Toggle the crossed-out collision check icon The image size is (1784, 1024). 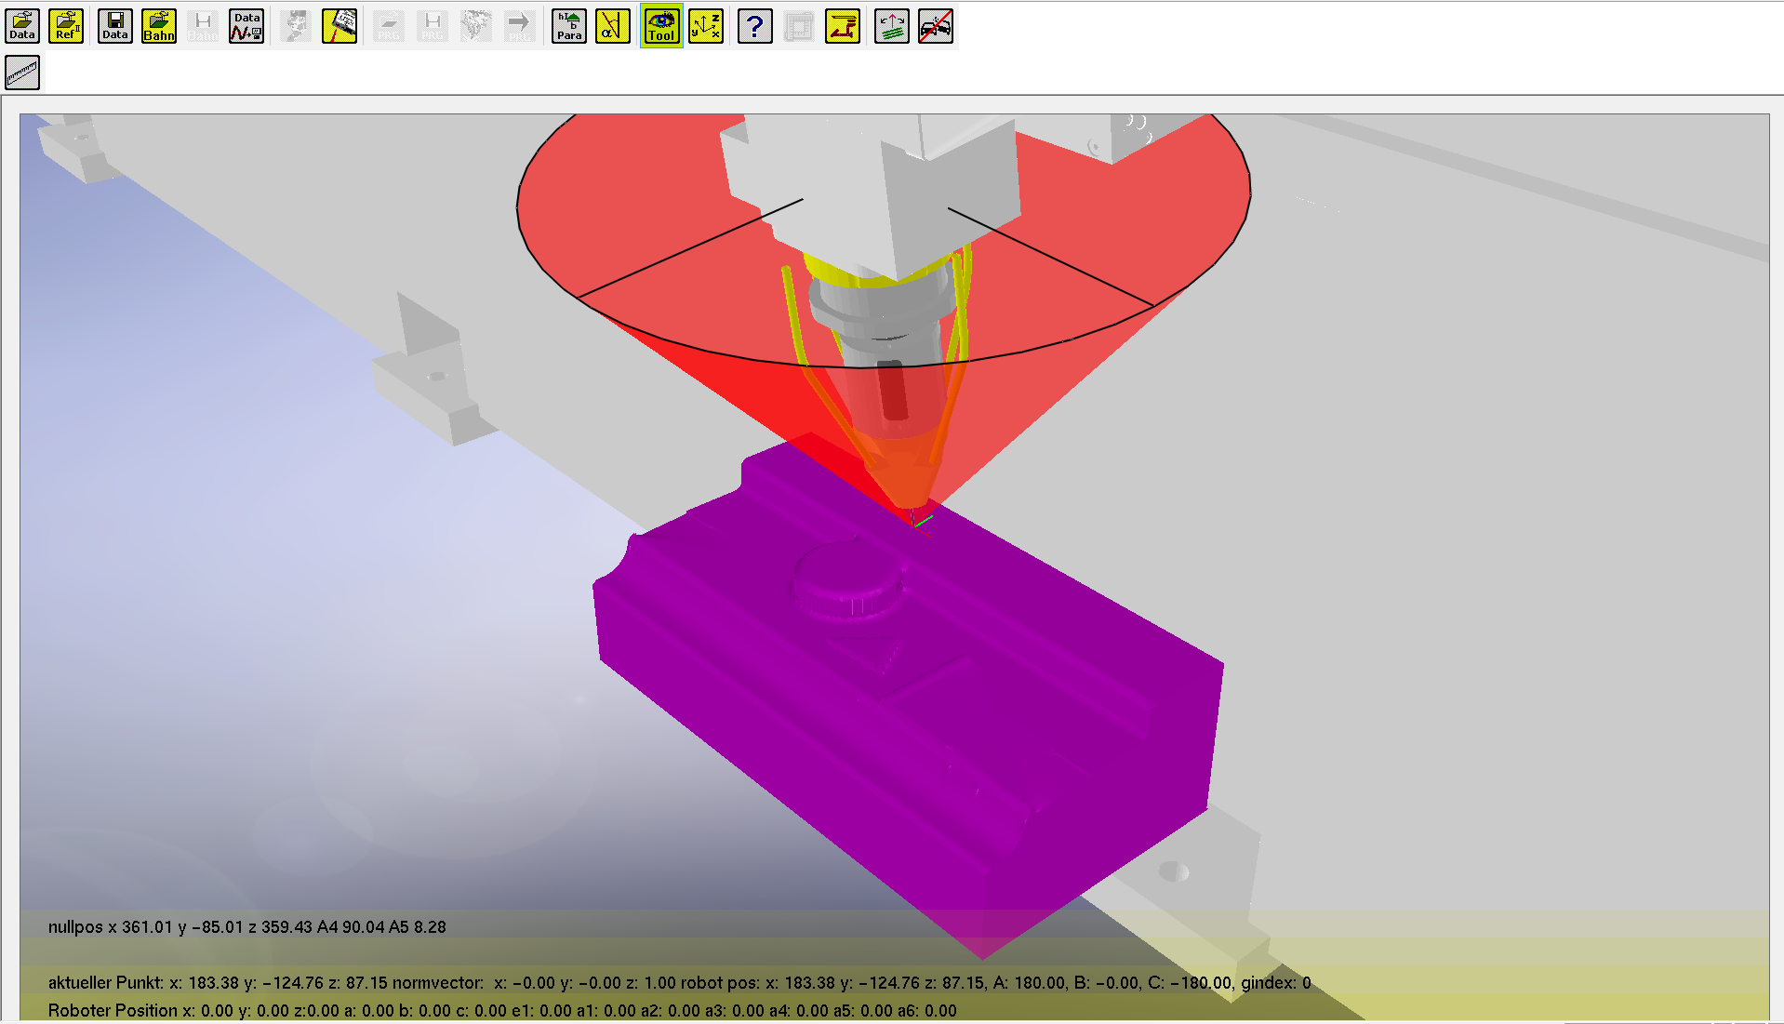pyautogui.click(x=936, y=26)
